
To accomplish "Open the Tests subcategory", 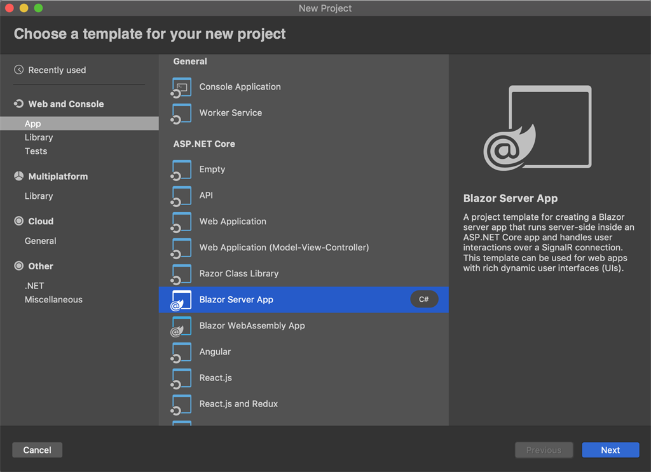I will pyautogui.click(x=36, y=151).
